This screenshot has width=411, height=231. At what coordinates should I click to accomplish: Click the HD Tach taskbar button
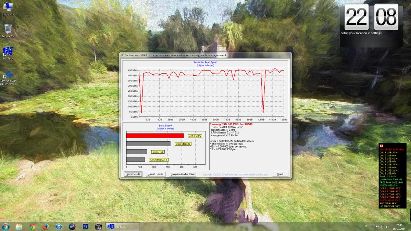pyautogui.click(x=123, y=227)
